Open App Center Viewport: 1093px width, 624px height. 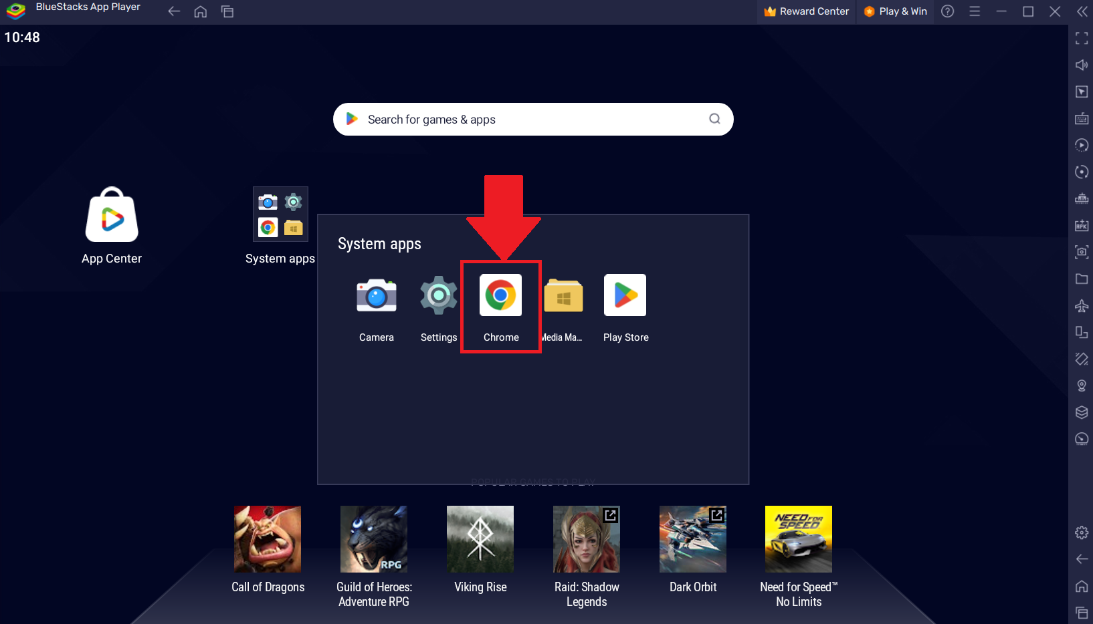[112, 214]
